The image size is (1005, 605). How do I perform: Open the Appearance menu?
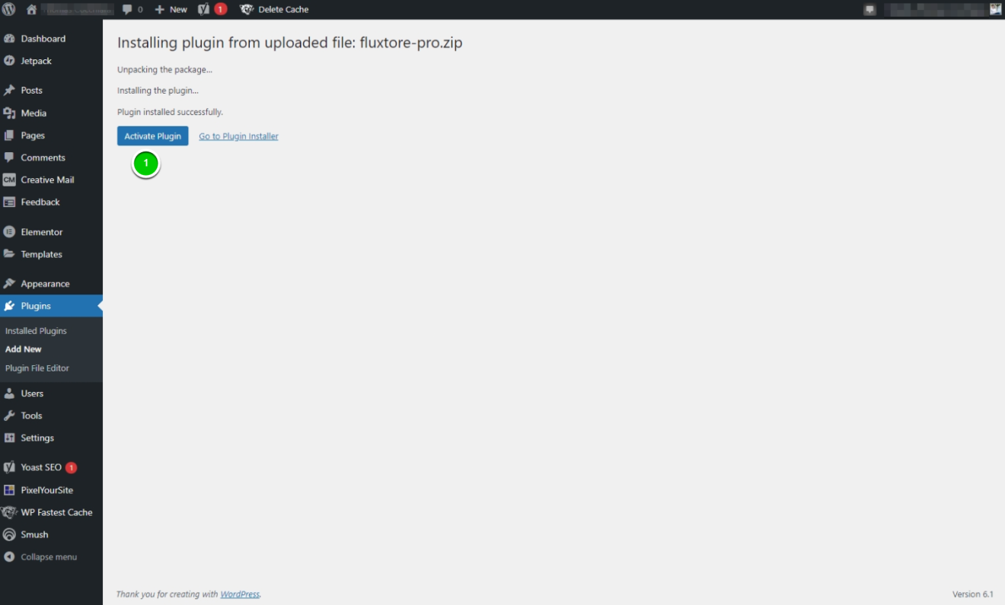43,282
